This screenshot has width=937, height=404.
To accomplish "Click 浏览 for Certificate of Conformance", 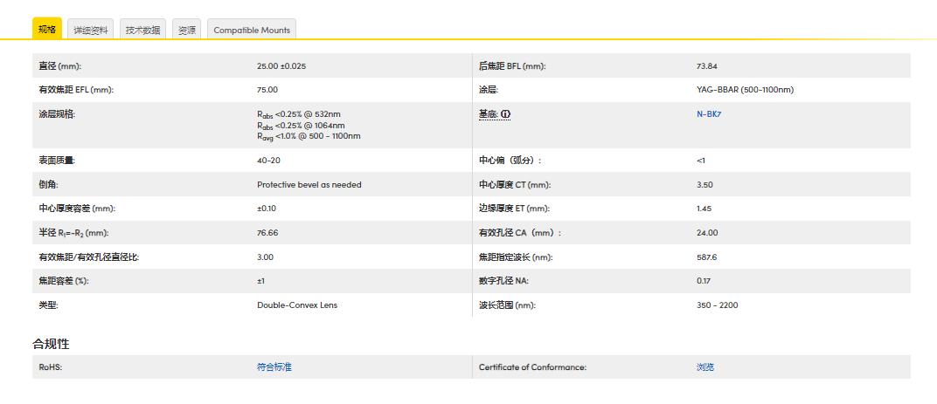I will 705,367.
